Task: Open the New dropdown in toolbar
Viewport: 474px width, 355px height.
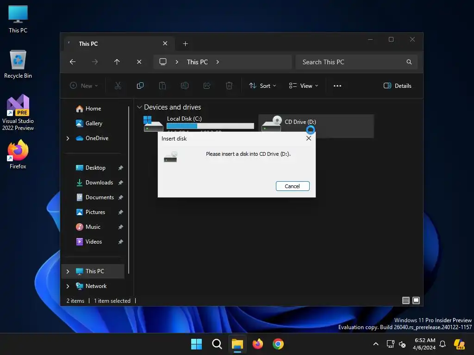Action: (x=84, y=86)
